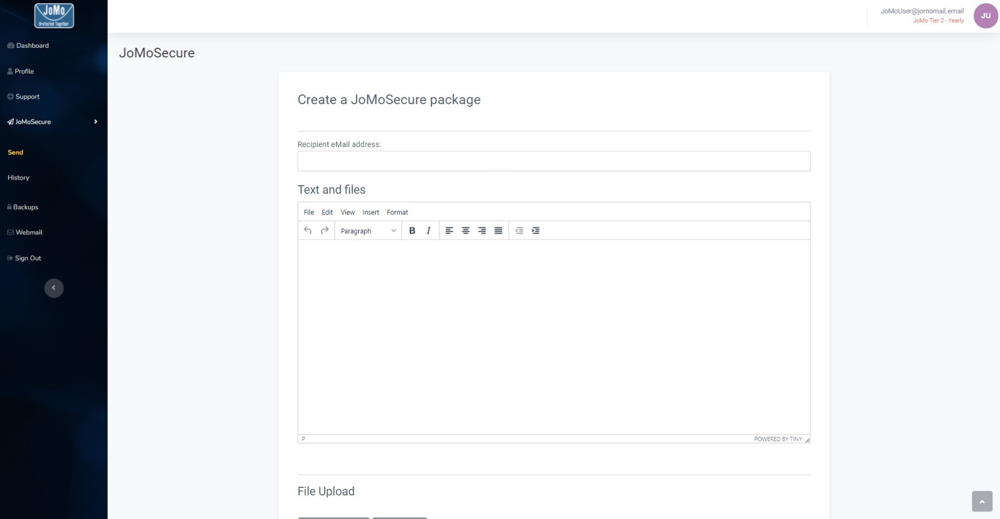Click the editor status bar P element path
This screenshot has height=519, width=1000.
(303, 439)
